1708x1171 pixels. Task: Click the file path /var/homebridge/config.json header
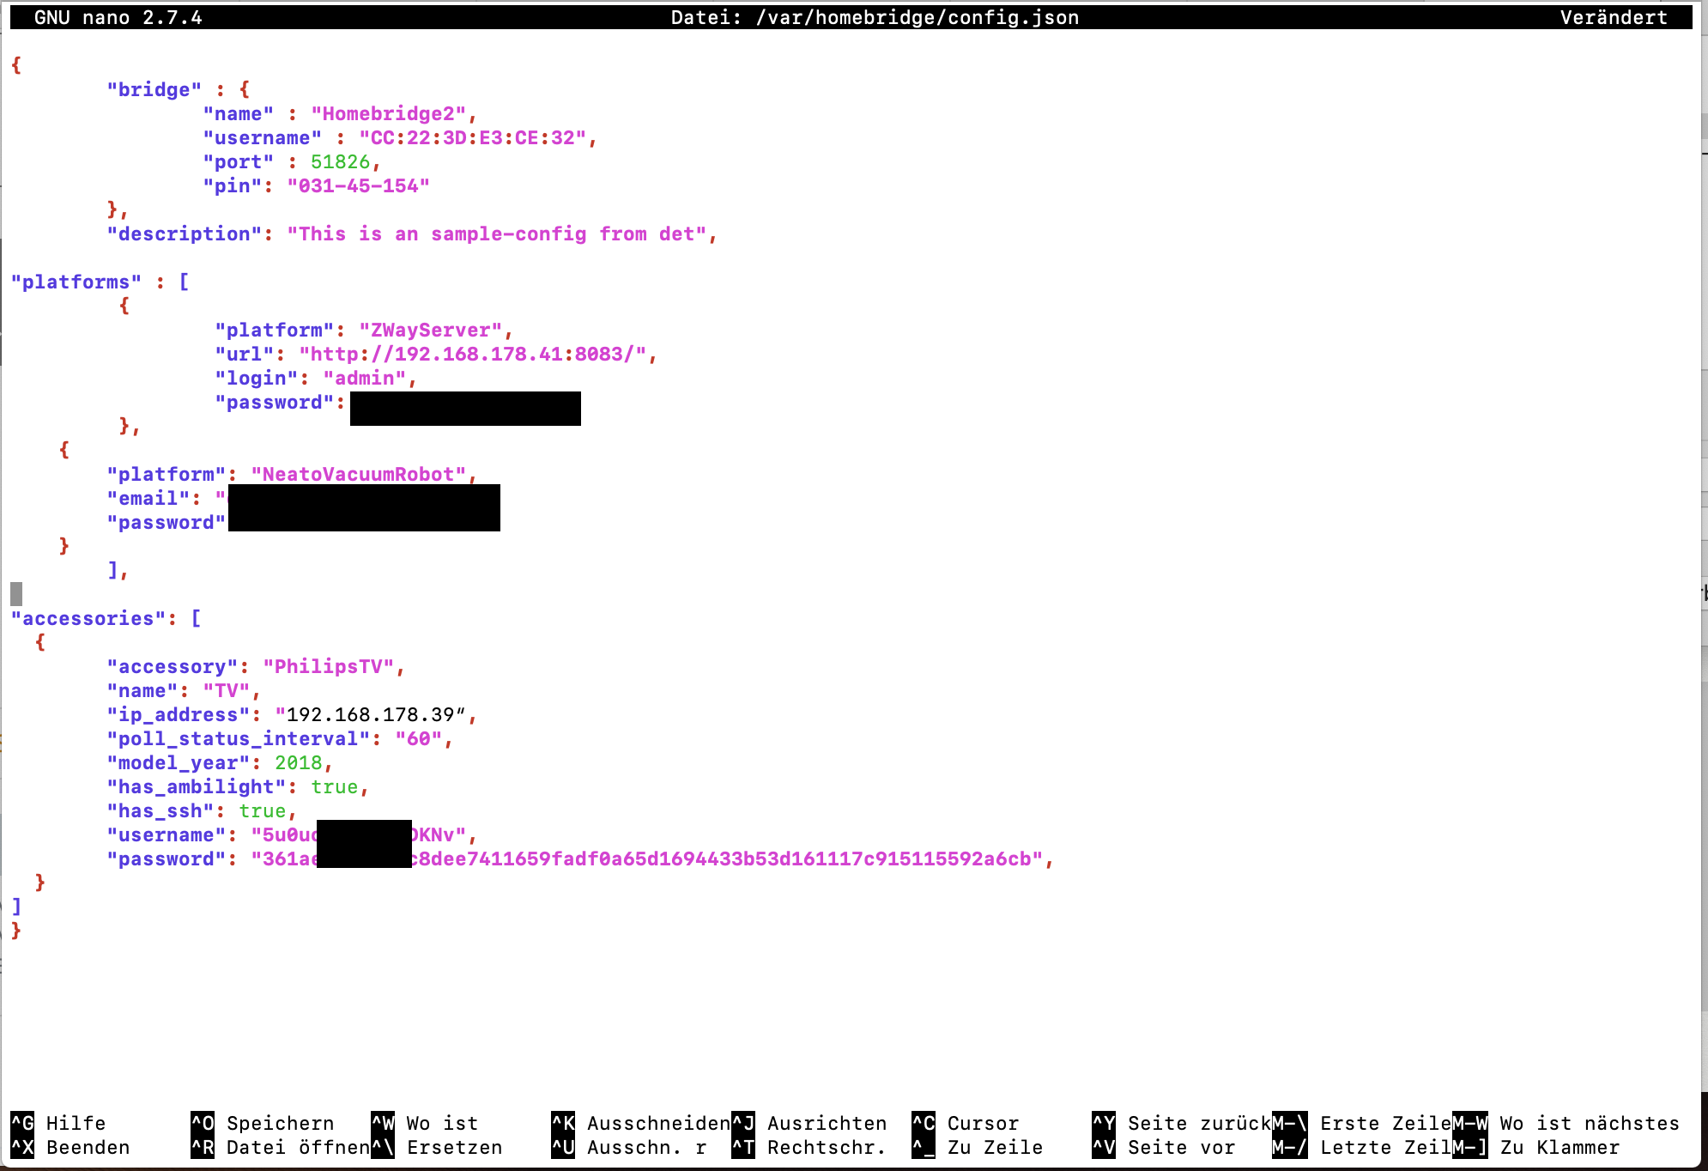pyautogui.click(x=917, y=17)
